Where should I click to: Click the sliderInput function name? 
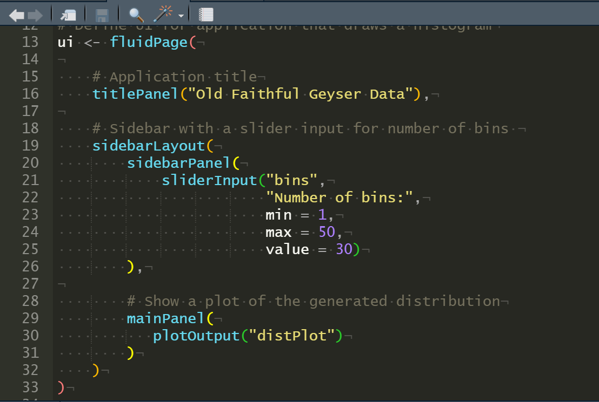(209, 180)
